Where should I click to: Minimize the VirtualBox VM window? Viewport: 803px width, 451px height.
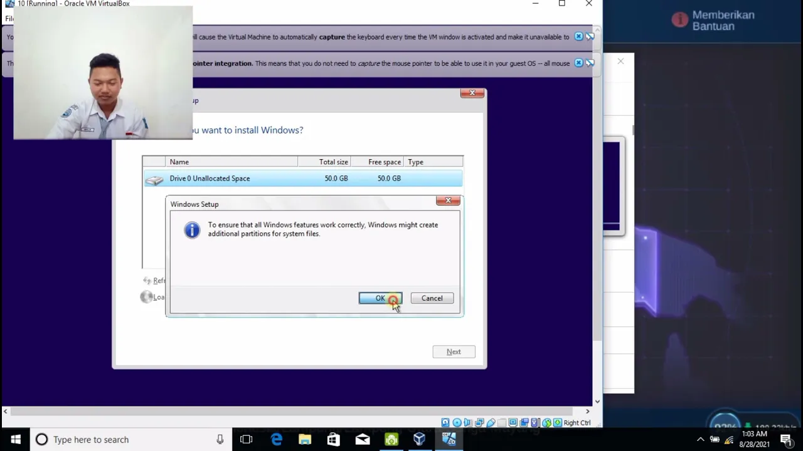(x=535, y=4)
